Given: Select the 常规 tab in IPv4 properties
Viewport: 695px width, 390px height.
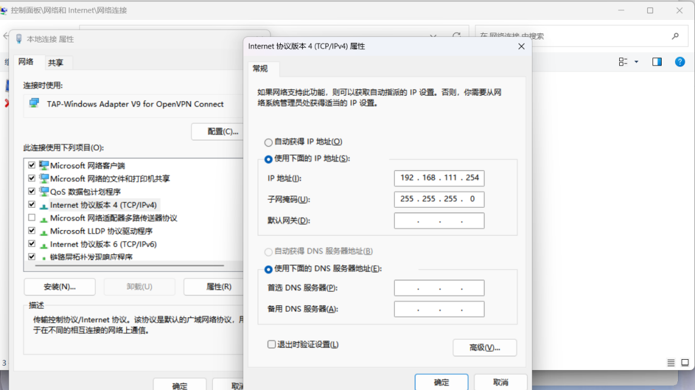Looking at the screenshot, I should pos(260,69).
